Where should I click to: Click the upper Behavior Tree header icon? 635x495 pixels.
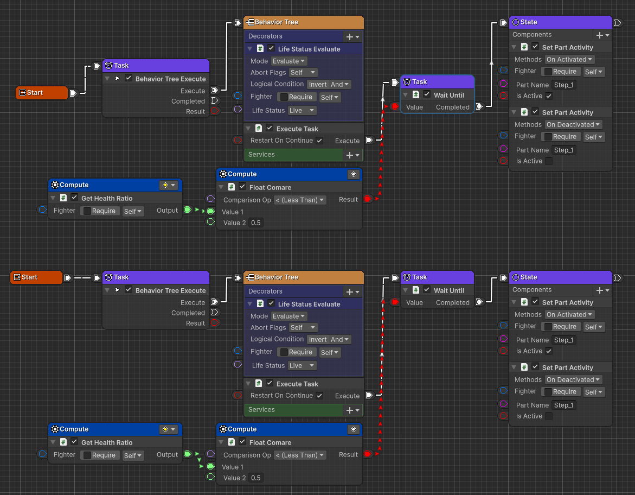click(x=249, y=22)
